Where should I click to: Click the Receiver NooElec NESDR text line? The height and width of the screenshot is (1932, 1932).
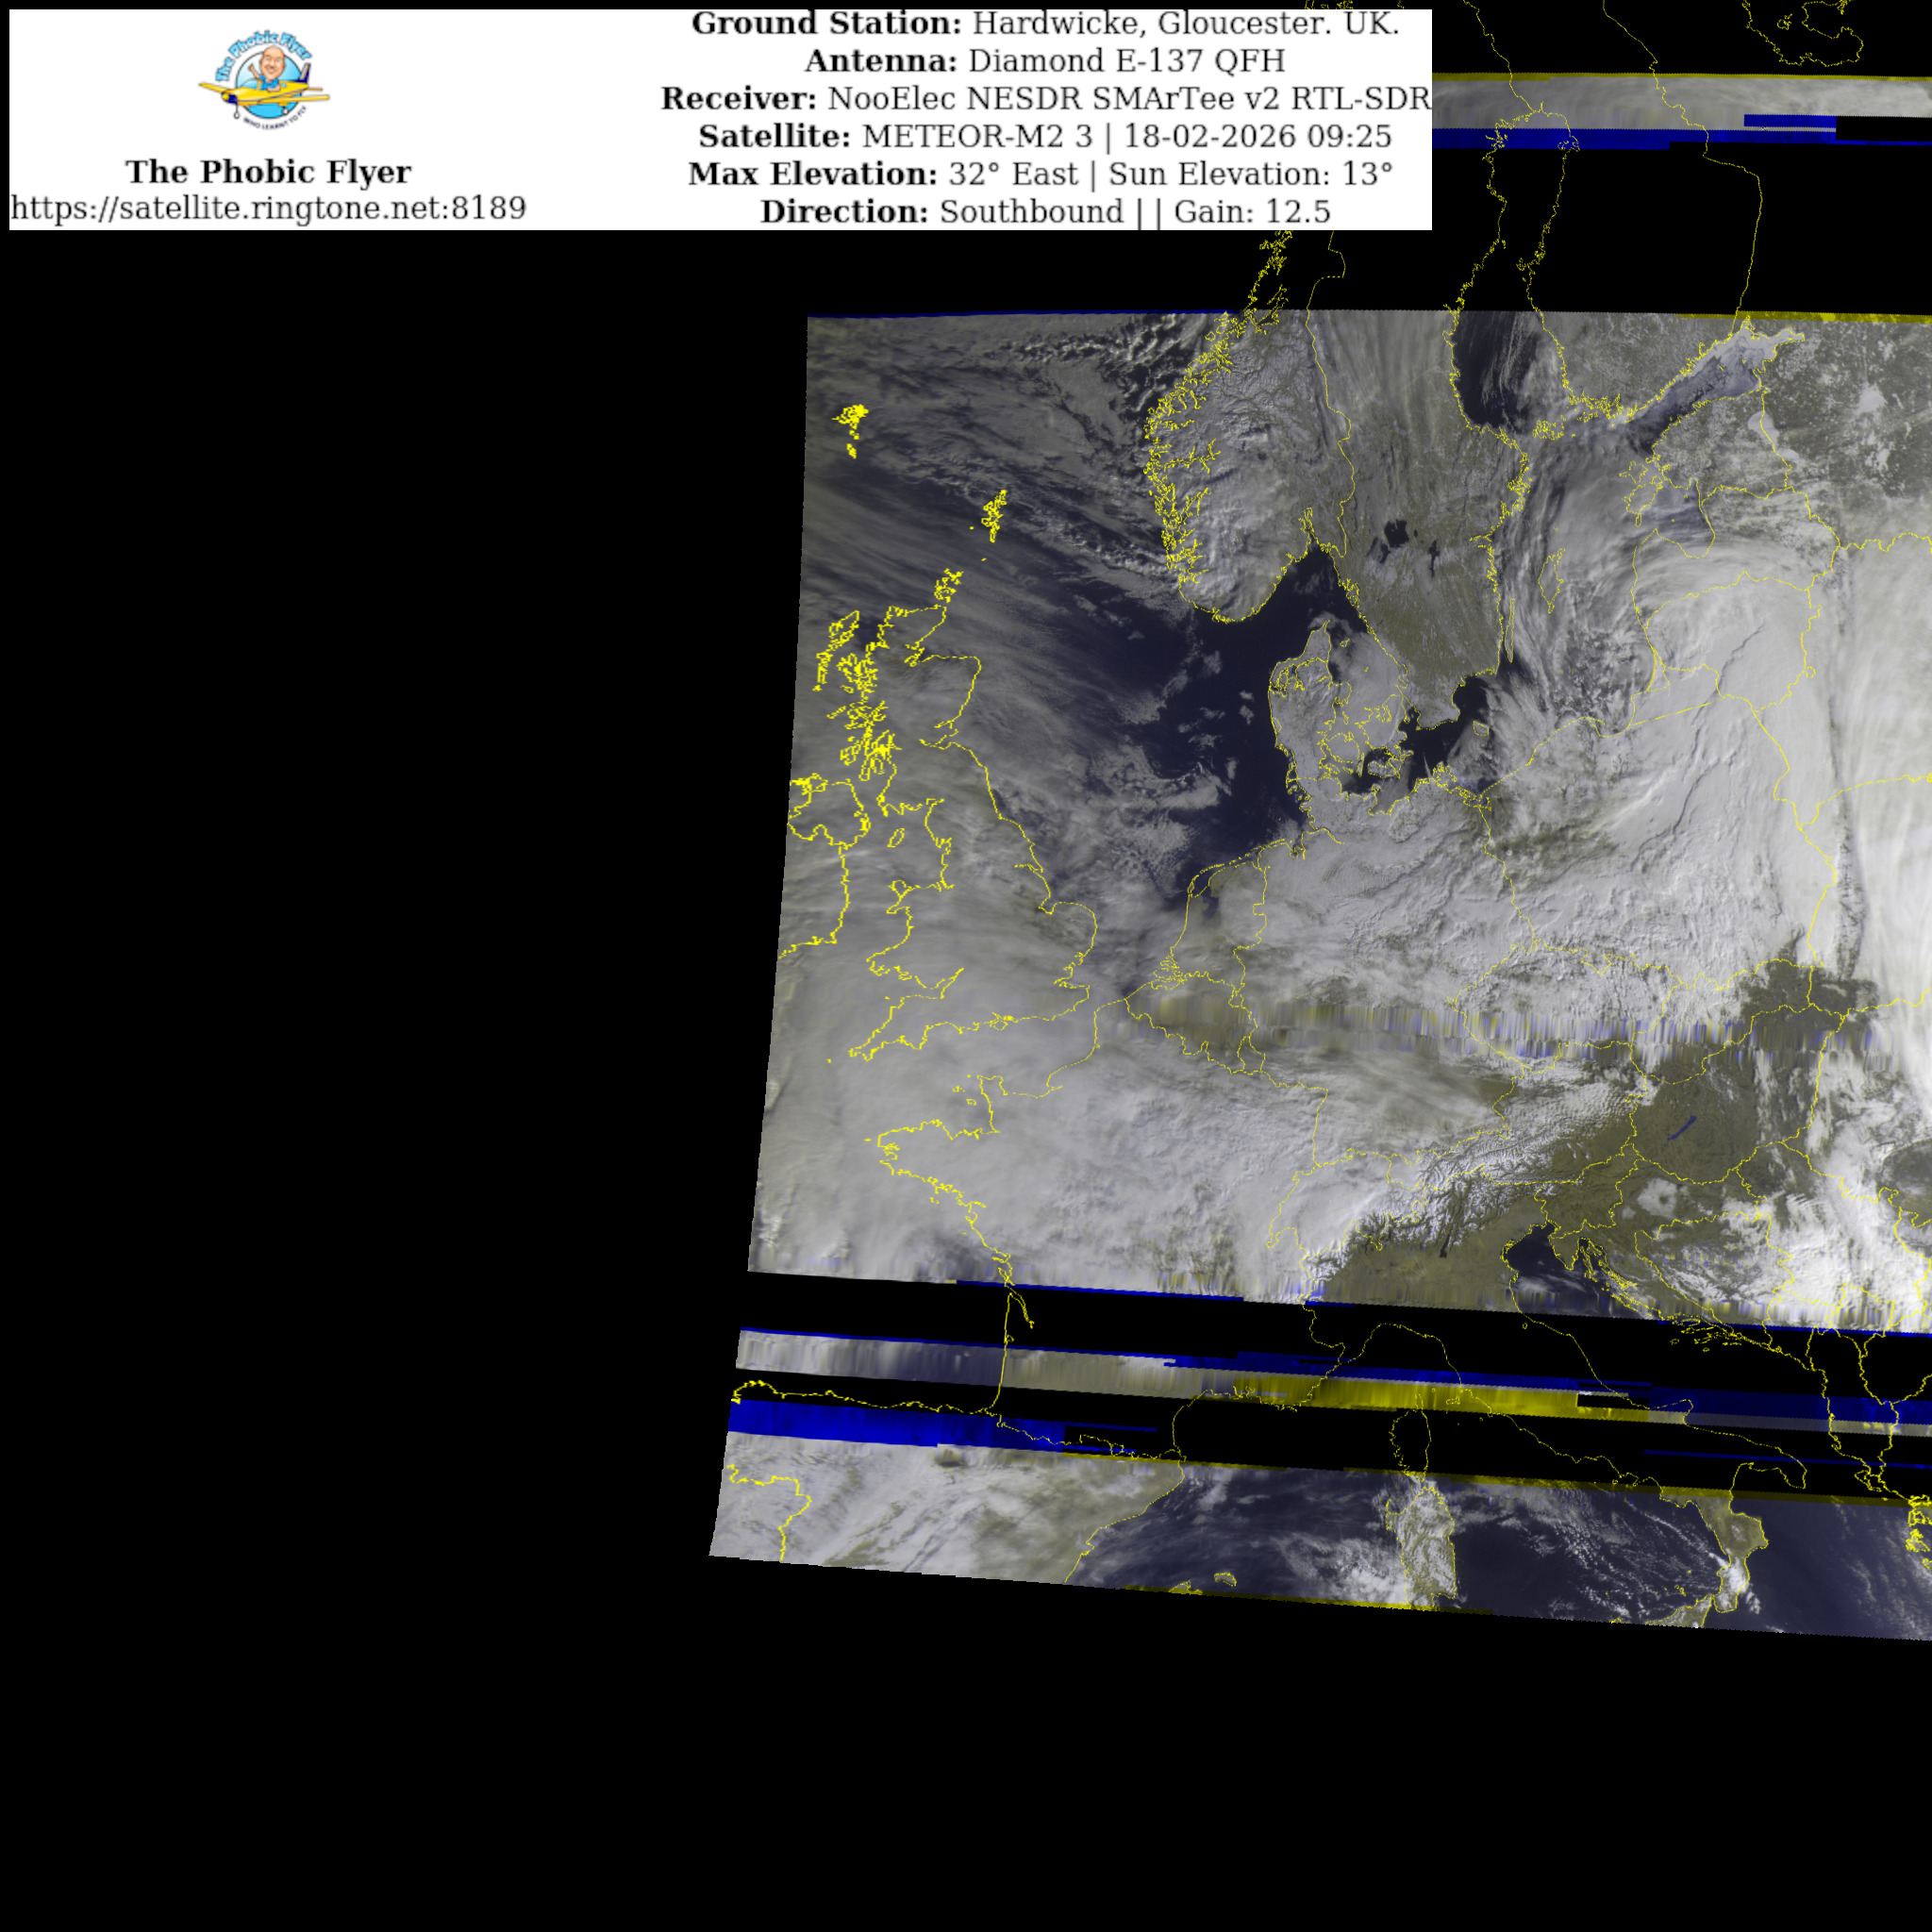[x=1045, y=99]
